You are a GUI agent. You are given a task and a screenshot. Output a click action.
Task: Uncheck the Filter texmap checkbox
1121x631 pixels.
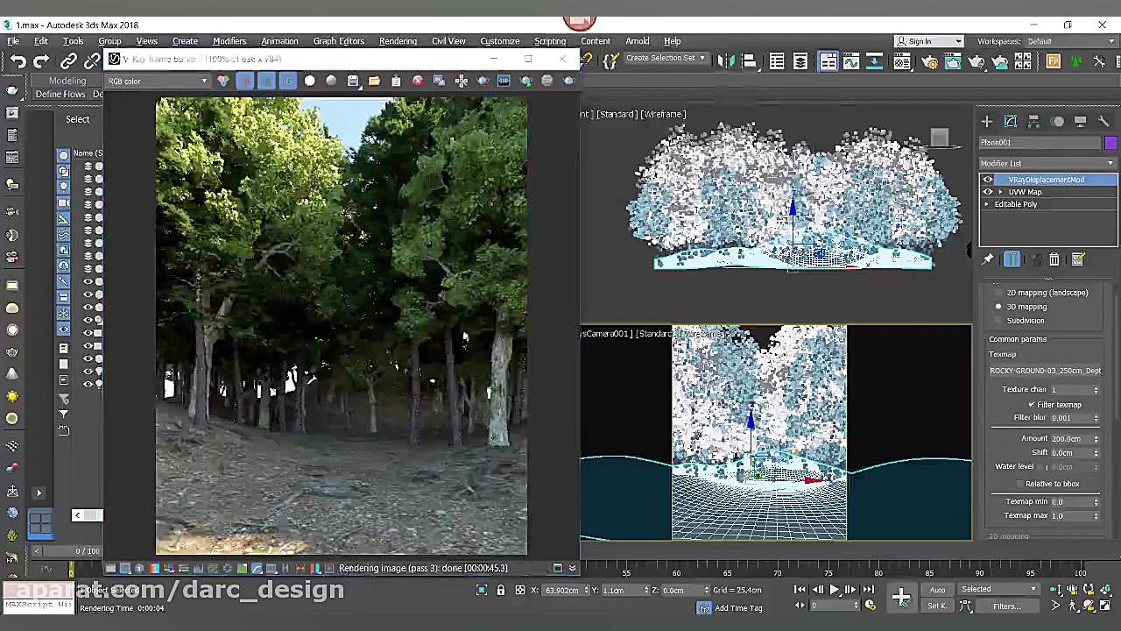pyautogui.click(x=1032, y=405)
